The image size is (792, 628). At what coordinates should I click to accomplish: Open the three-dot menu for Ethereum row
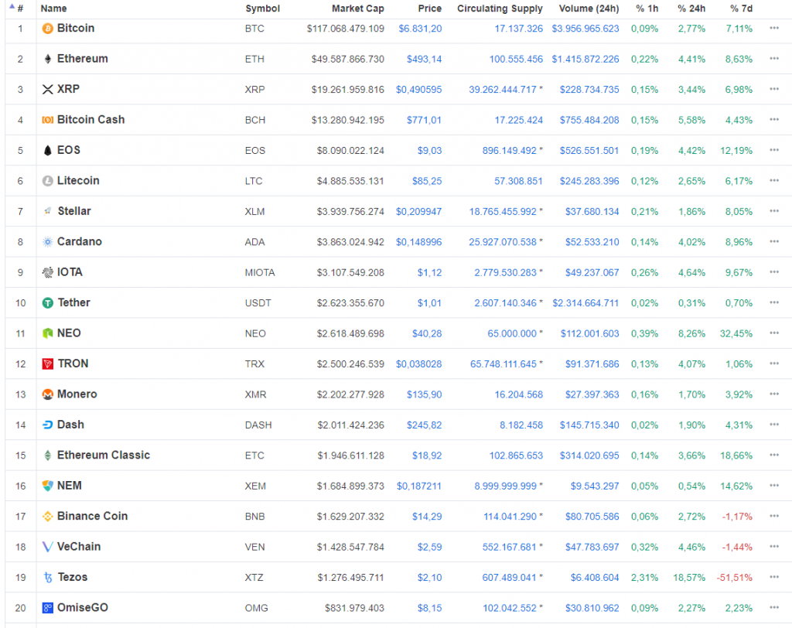(x=773, y=59)
